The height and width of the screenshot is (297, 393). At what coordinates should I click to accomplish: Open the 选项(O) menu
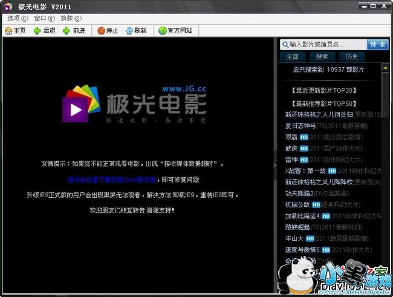pos(18,19)
